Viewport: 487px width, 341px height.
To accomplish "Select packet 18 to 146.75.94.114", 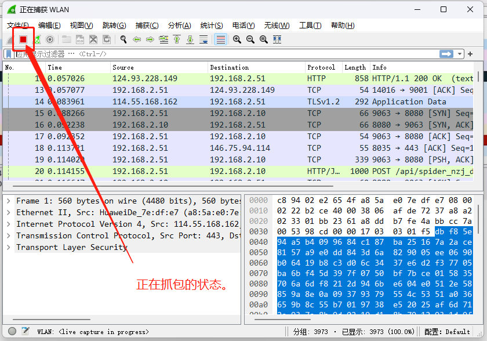I will tap(238, 148).
